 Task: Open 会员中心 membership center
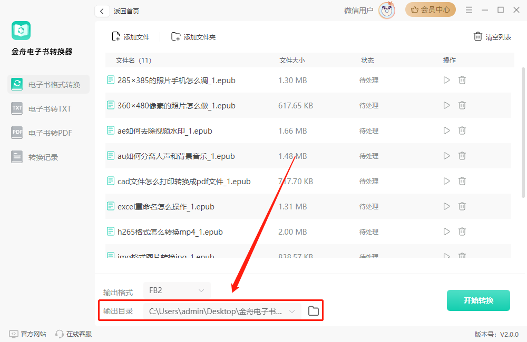pos(431,9)
